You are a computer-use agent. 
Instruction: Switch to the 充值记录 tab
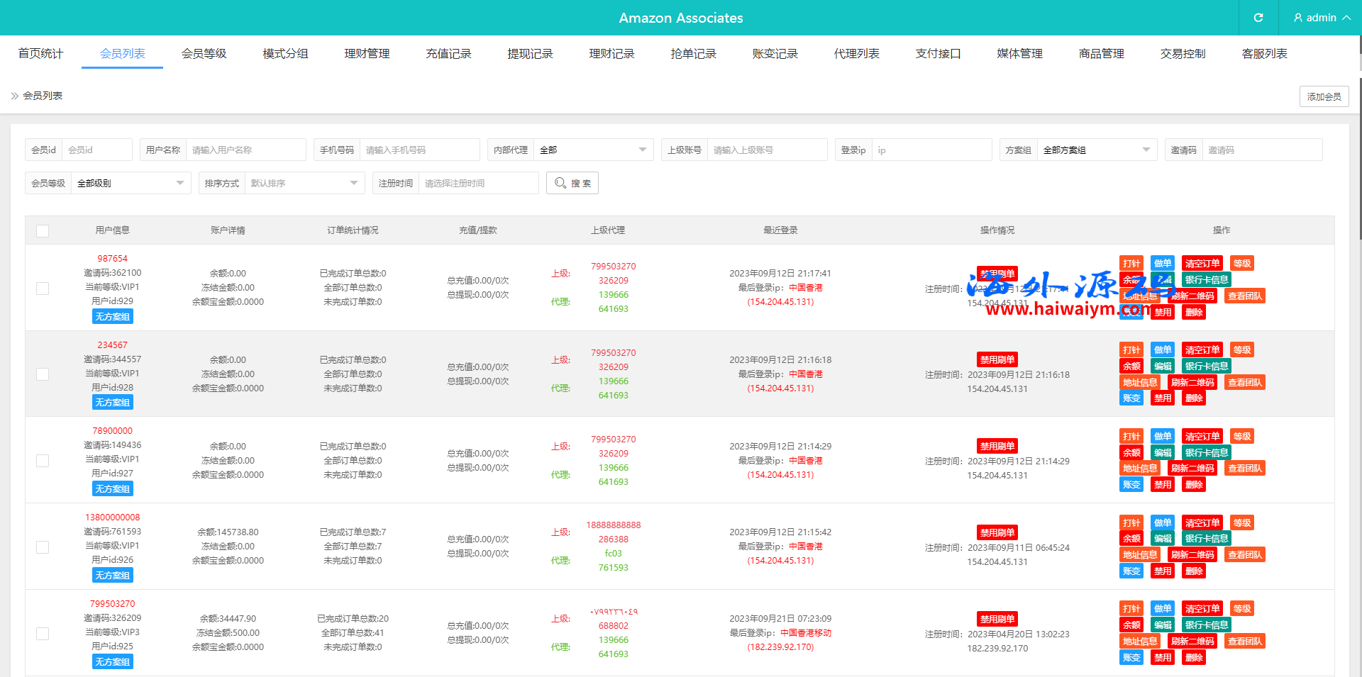click(448, 54)
